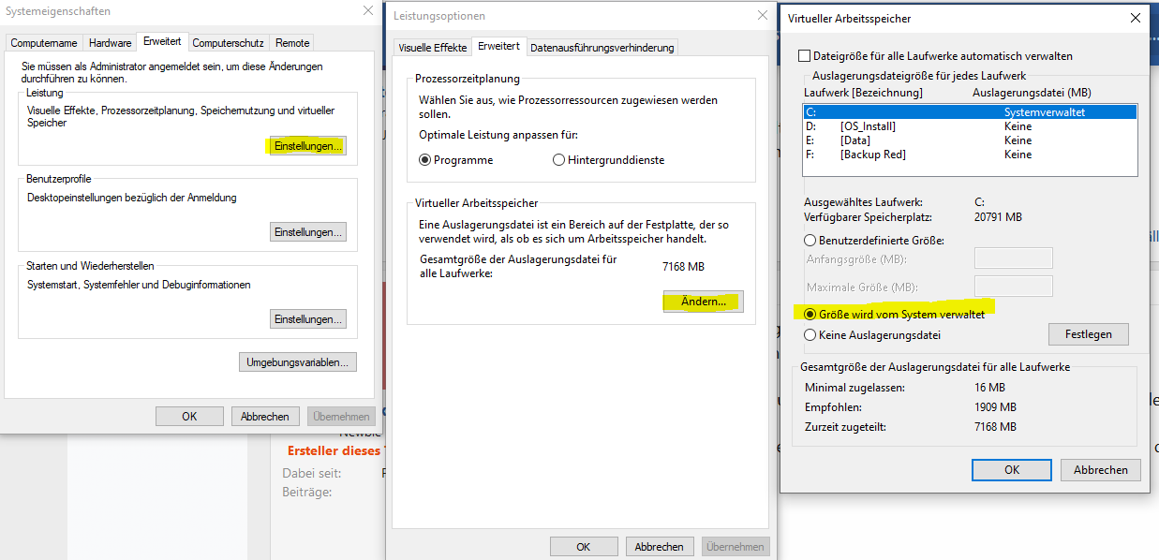Switch to the Hardware tab
Screen dimensions: 1159x560
(x=110, y=42)
